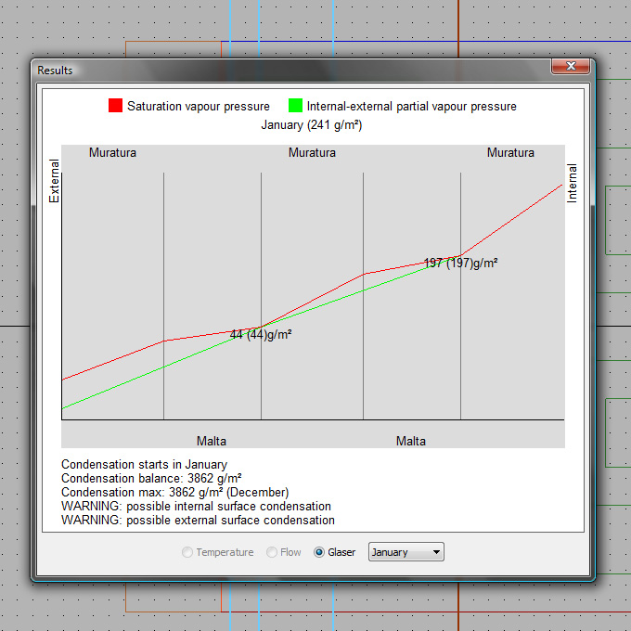Click the 'Internal' axis label
The height and width of the screenshot is (631, 631).
(x=572, y=183)
